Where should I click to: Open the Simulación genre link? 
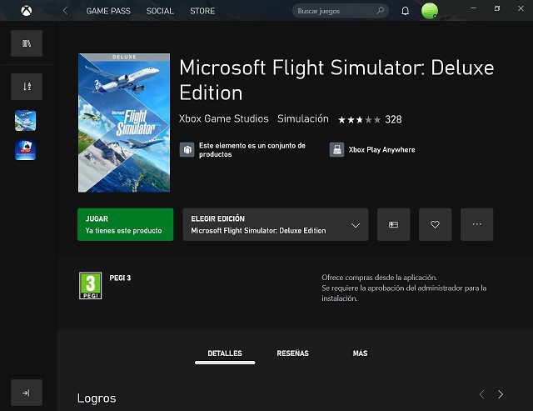pyautogui.click(x=303, y=118)
